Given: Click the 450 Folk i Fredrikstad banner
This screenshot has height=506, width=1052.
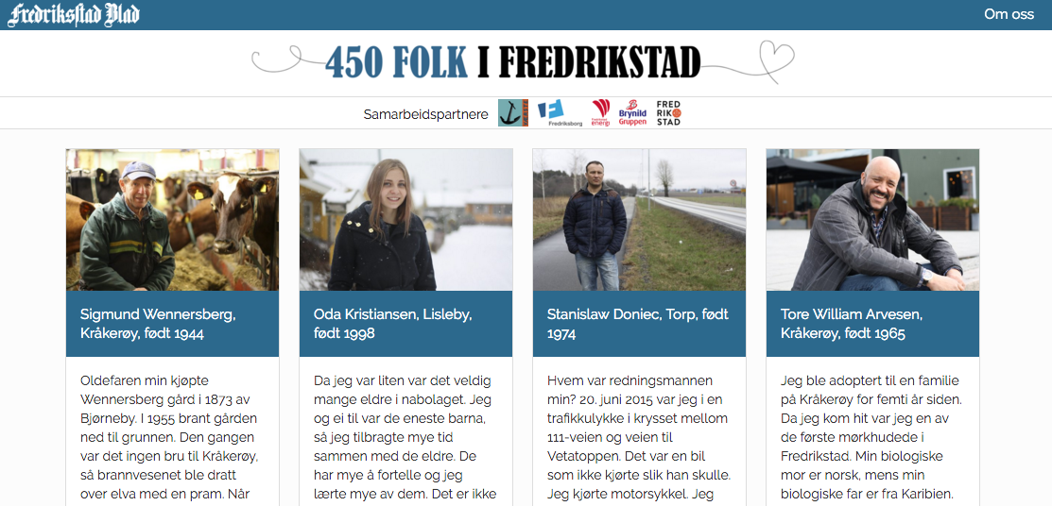Looking at the screenshot, I should coord(524,62).
